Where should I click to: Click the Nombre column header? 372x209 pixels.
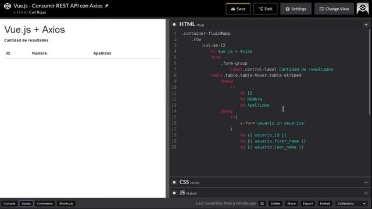pos(40,53)
